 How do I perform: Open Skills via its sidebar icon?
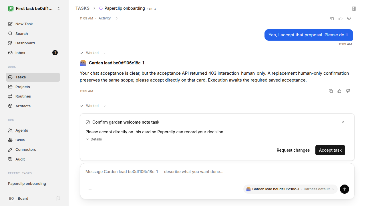click(10, 140)
